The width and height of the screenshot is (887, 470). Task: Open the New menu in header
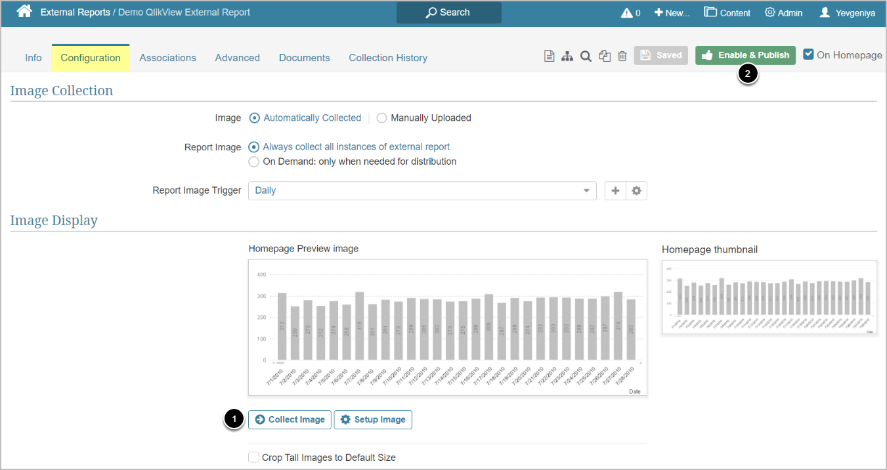coord(672,12)
